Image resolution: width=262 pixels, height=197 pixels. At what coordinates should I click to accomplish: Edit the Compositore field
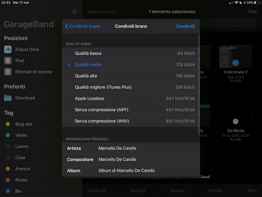click(x=131, y=159)
